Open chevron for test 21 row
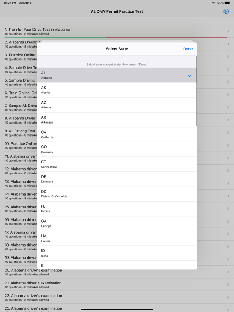The width and height of the screenshot is (234, 312). click(x=228, y=284)
